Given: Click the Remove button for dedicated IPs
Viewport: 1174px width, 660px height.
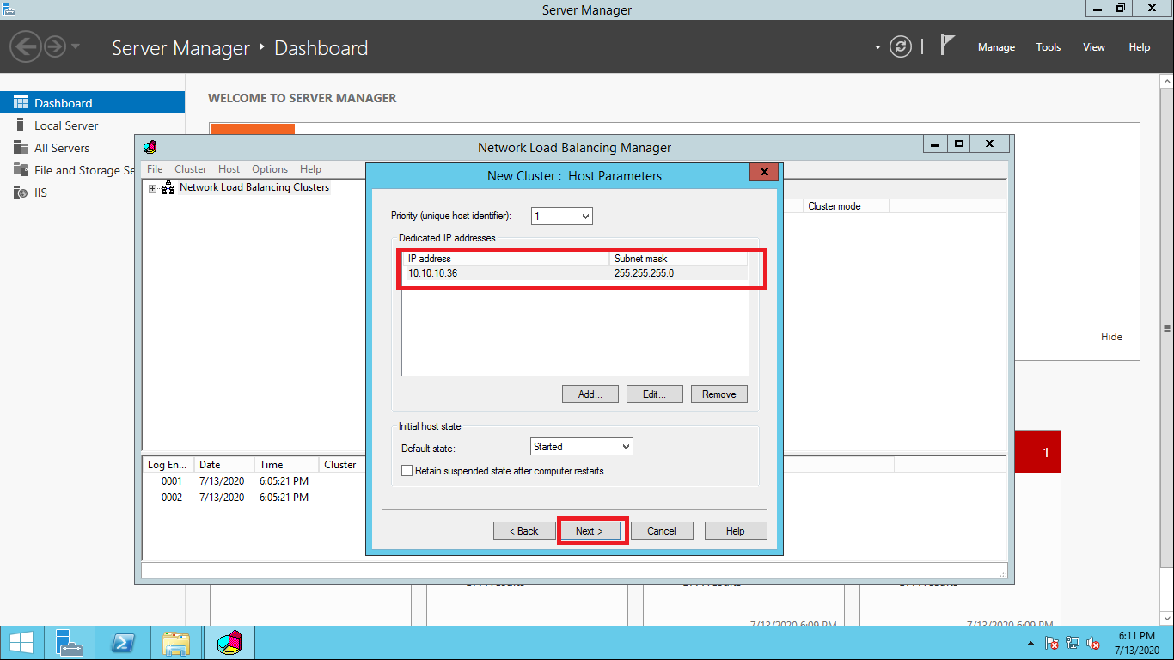Looking at the screenshot, I should pos(719,394).
